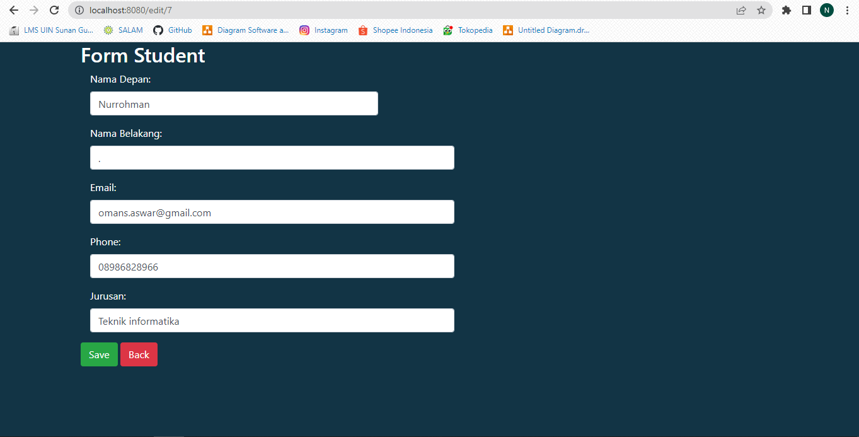Click the red Back button
Image resolution: width=859 pixels, height=437 pixels.
(x=139, y=354)
